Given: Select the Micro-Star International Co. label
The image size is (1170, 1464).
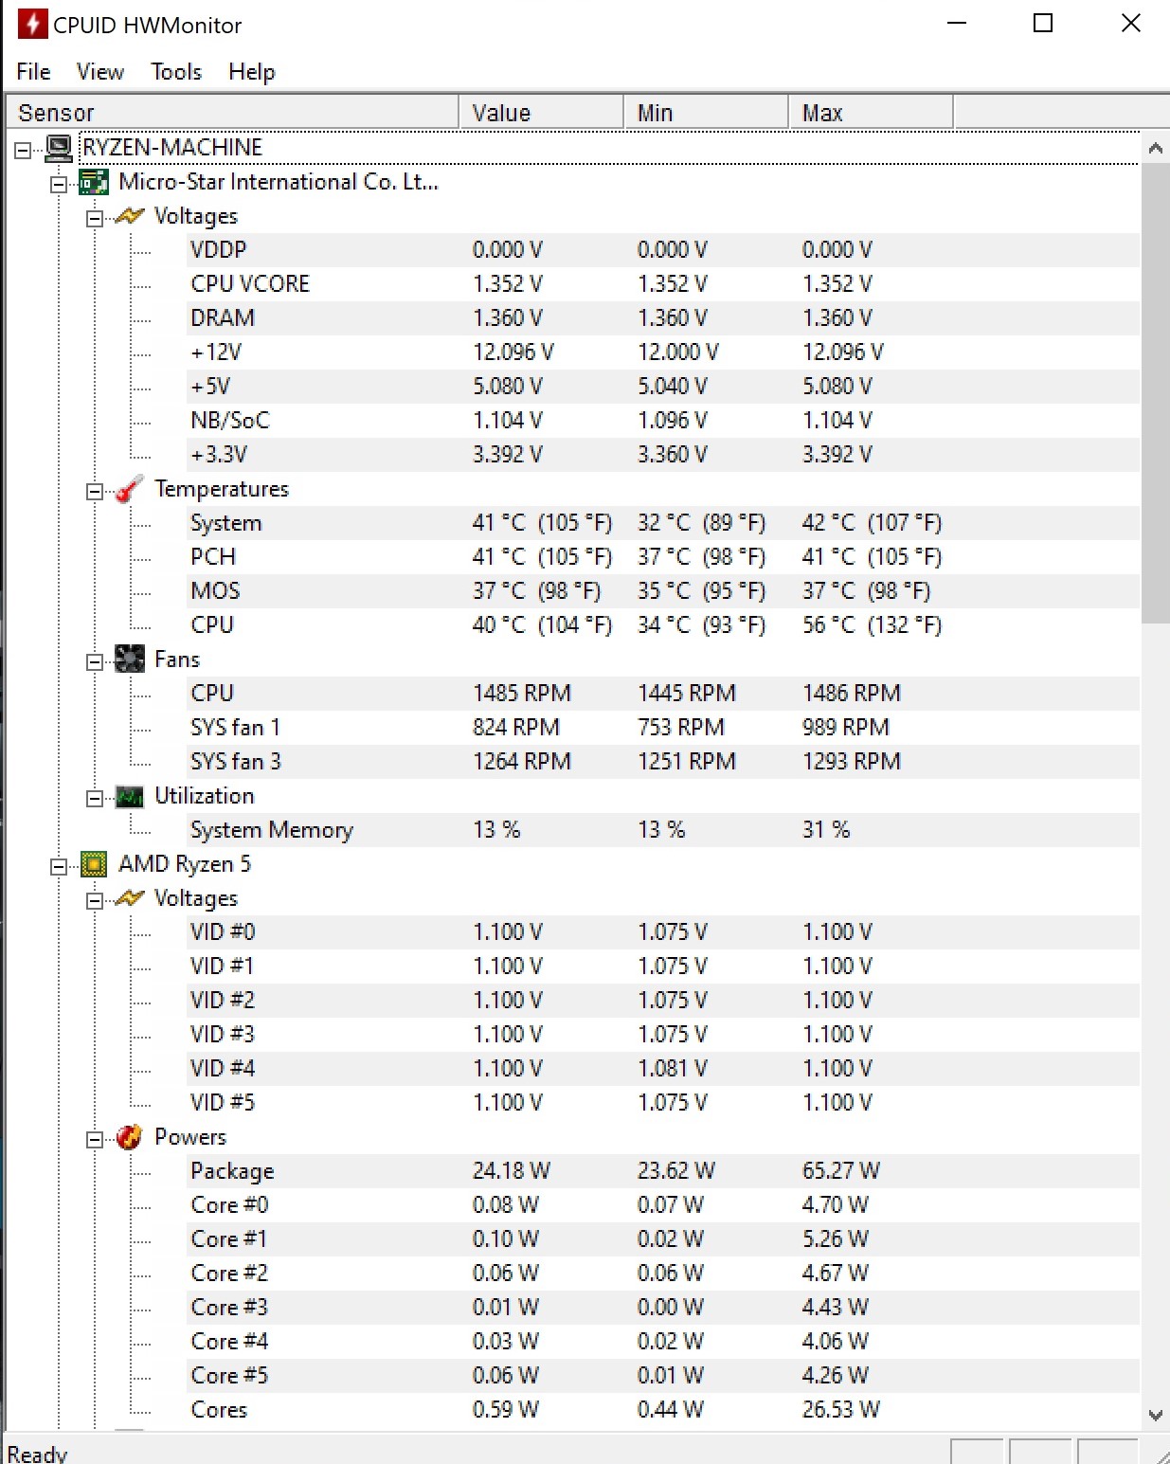Looking at the screenshot, I should 279,182.
